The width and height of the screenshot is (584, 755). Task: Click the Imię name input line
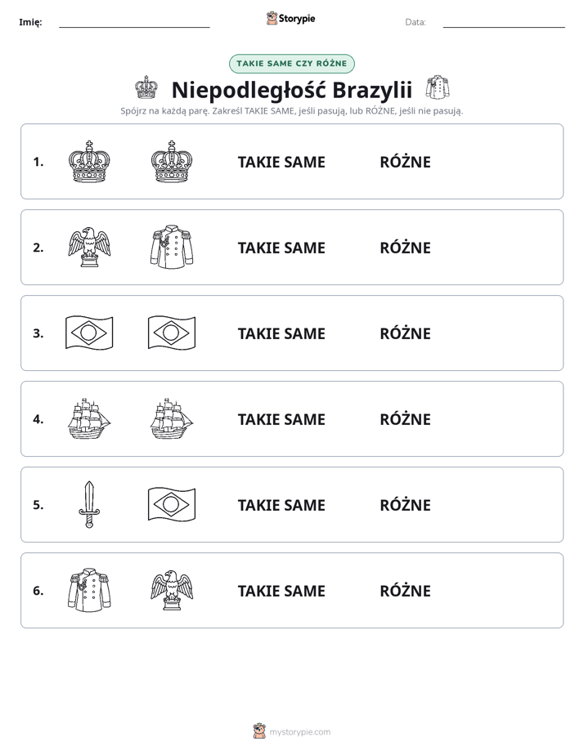(134, 23)
